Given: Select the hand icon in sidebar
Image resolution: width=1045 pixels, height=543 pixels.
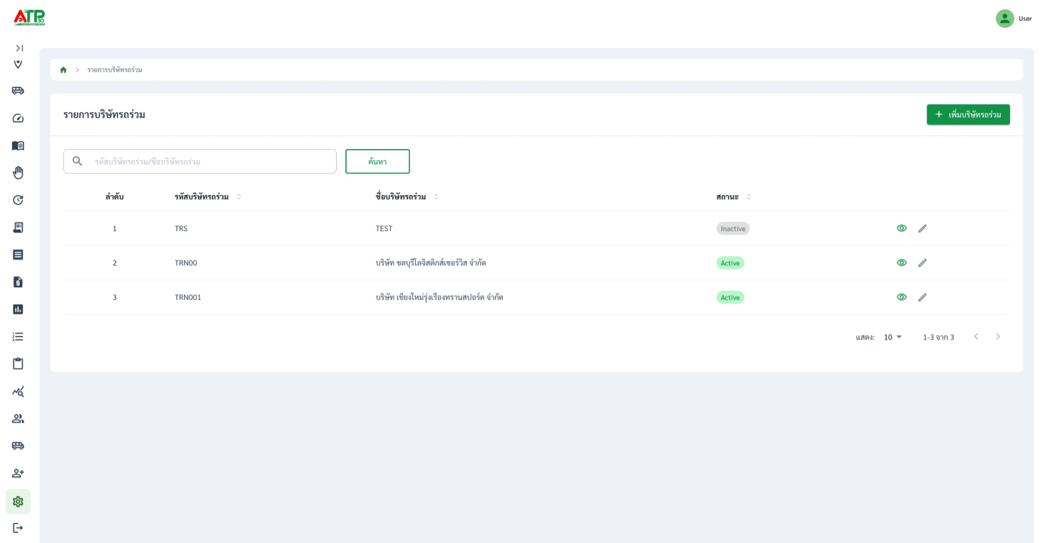Looking at the screenshot, I should (x=18, y=173).
